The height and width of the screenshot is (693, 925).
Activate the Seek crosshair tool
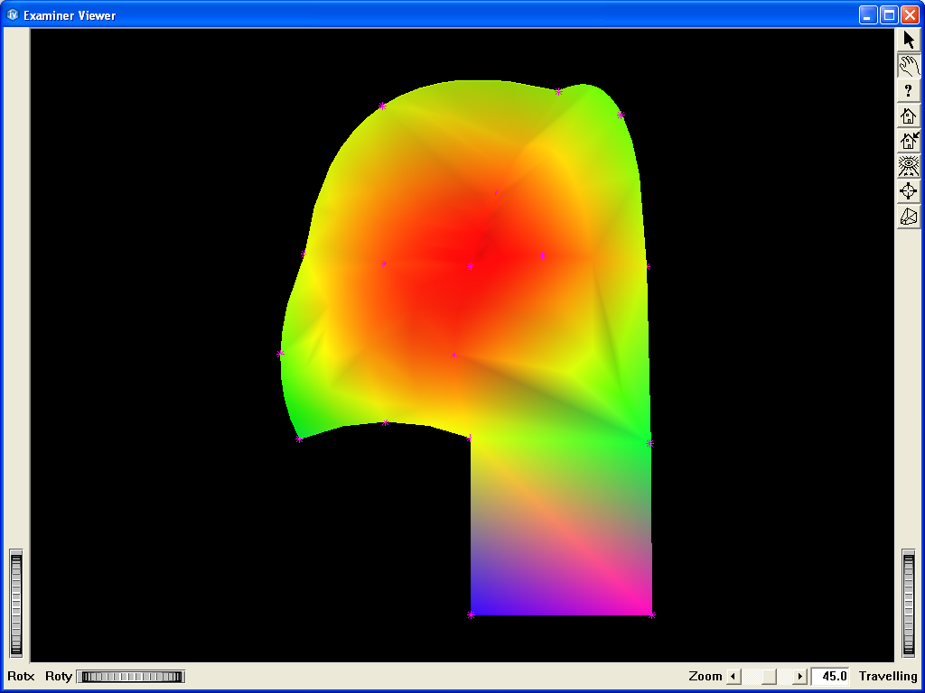point(908,191)
